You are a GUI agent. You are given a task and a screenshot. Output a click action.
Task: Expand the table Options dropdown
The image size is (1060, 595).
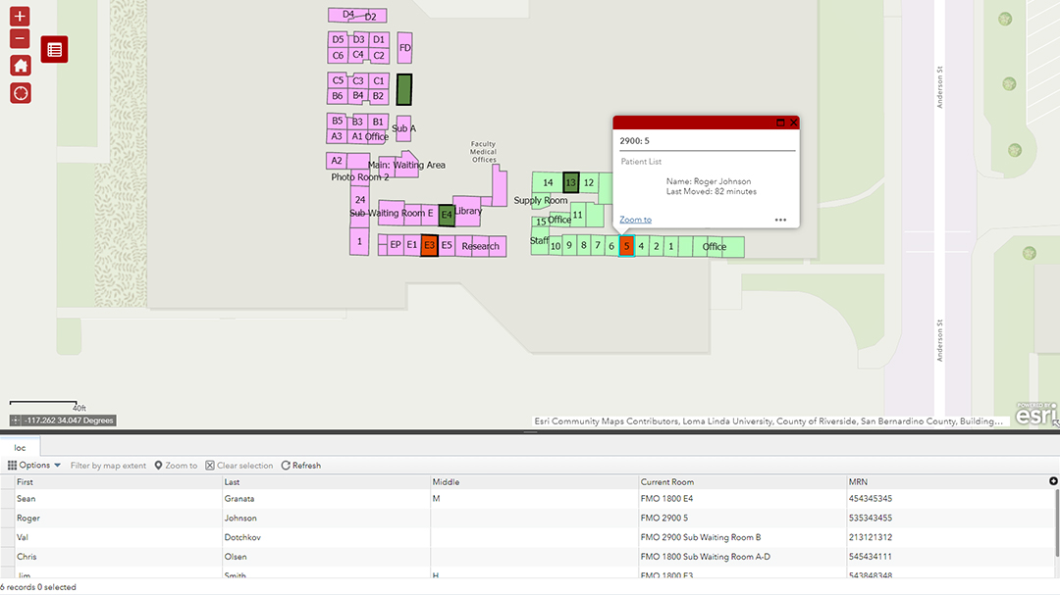click(x=34, y=466)
